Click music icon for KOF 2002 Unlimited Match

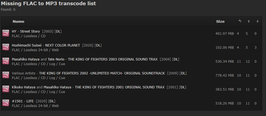coord(6,75)
